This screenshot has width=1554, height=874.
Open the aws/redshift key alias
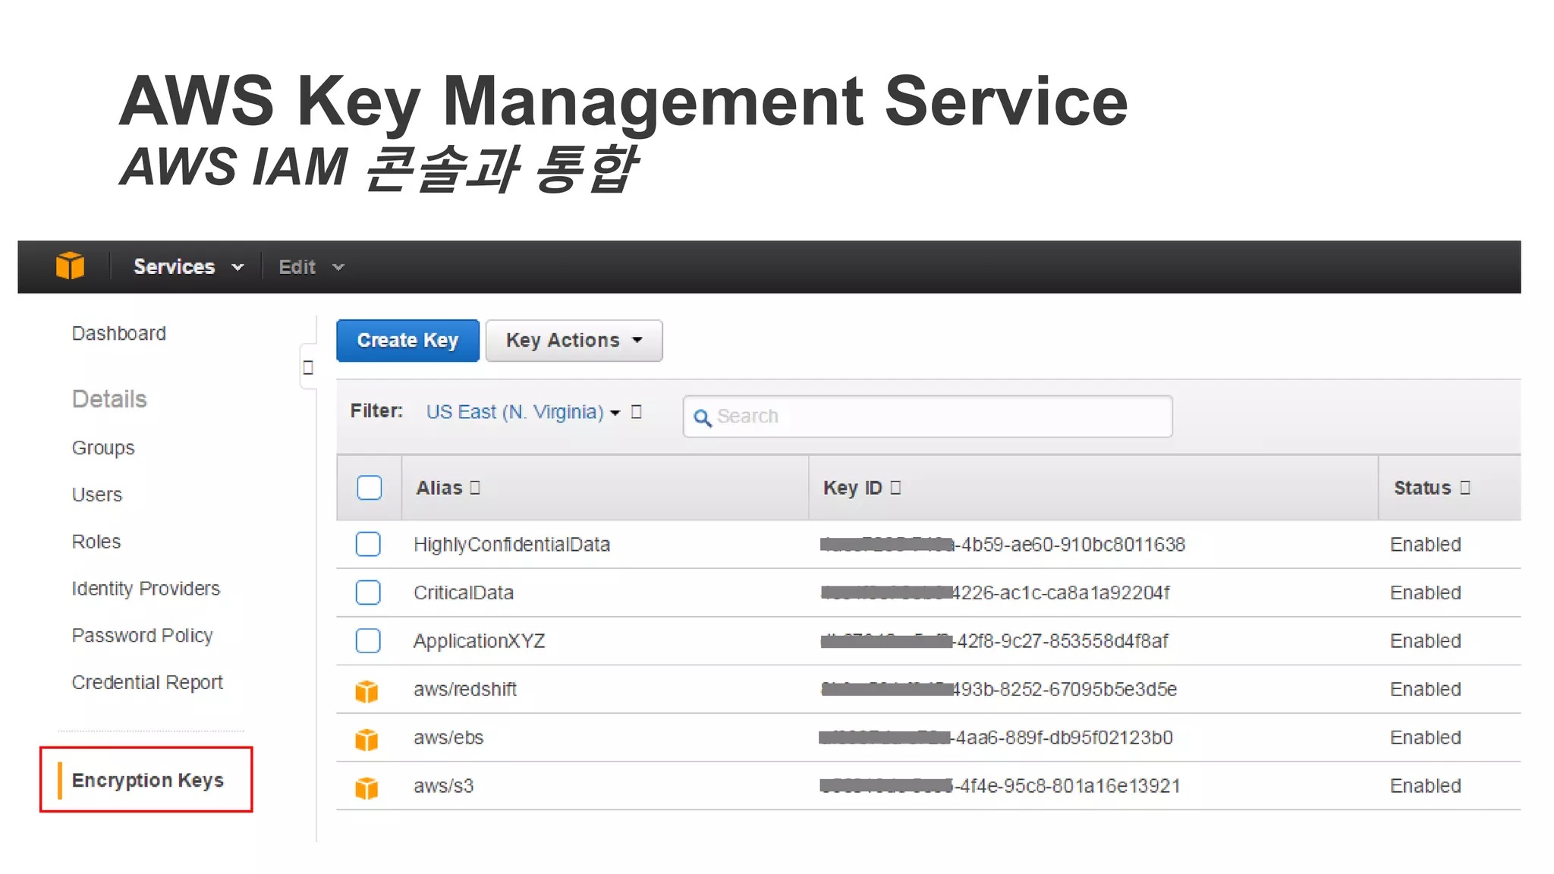point(465,690)
